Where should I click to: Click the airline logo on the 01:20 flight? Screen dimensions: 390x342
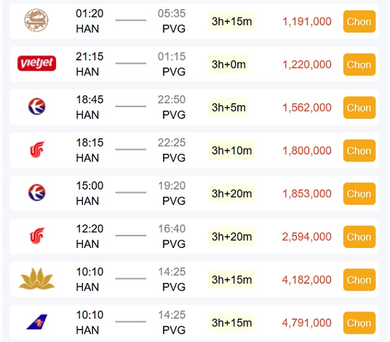pos(36,20)
